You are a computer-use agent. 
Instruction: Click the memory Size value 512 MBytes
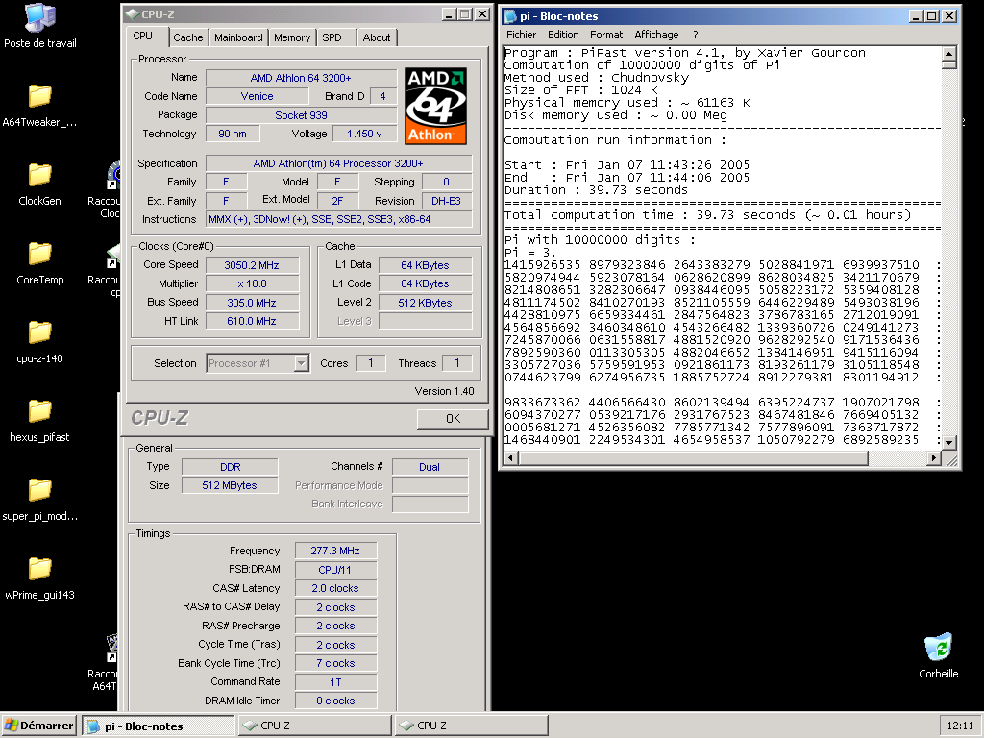click(231, 485)
